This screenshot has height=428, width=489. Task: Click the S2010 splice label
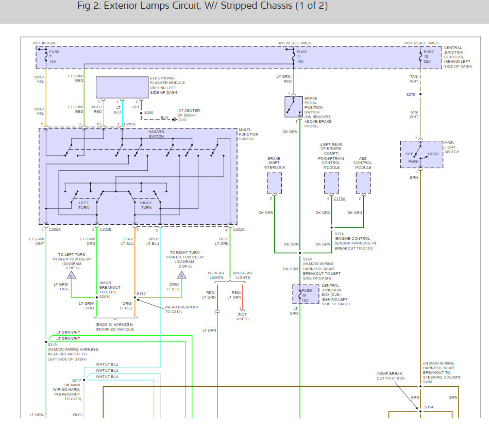click(x=105, y=297)
